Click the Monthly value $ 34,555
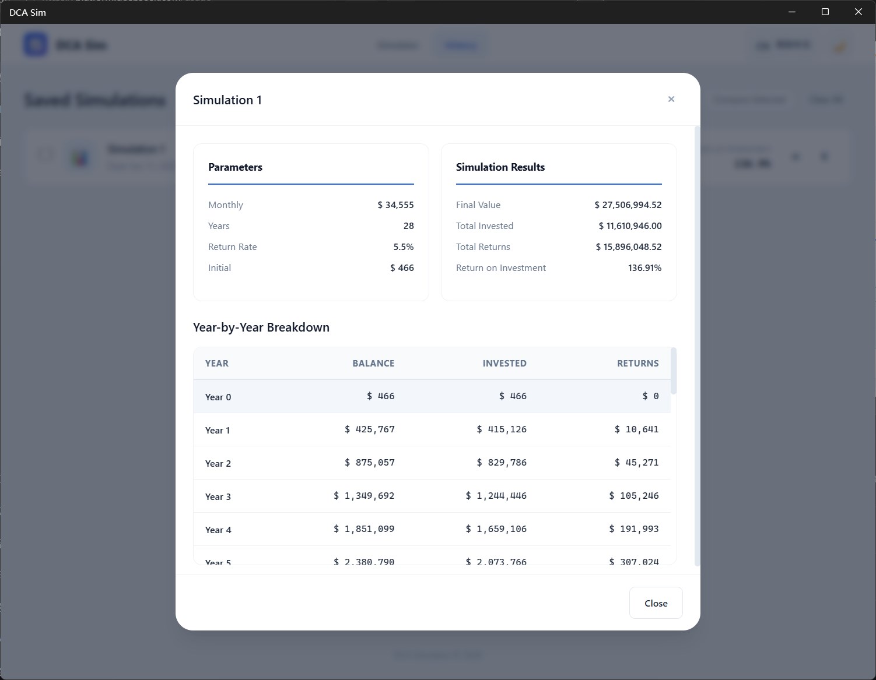The image size is (876, 680). pos(395,205)
